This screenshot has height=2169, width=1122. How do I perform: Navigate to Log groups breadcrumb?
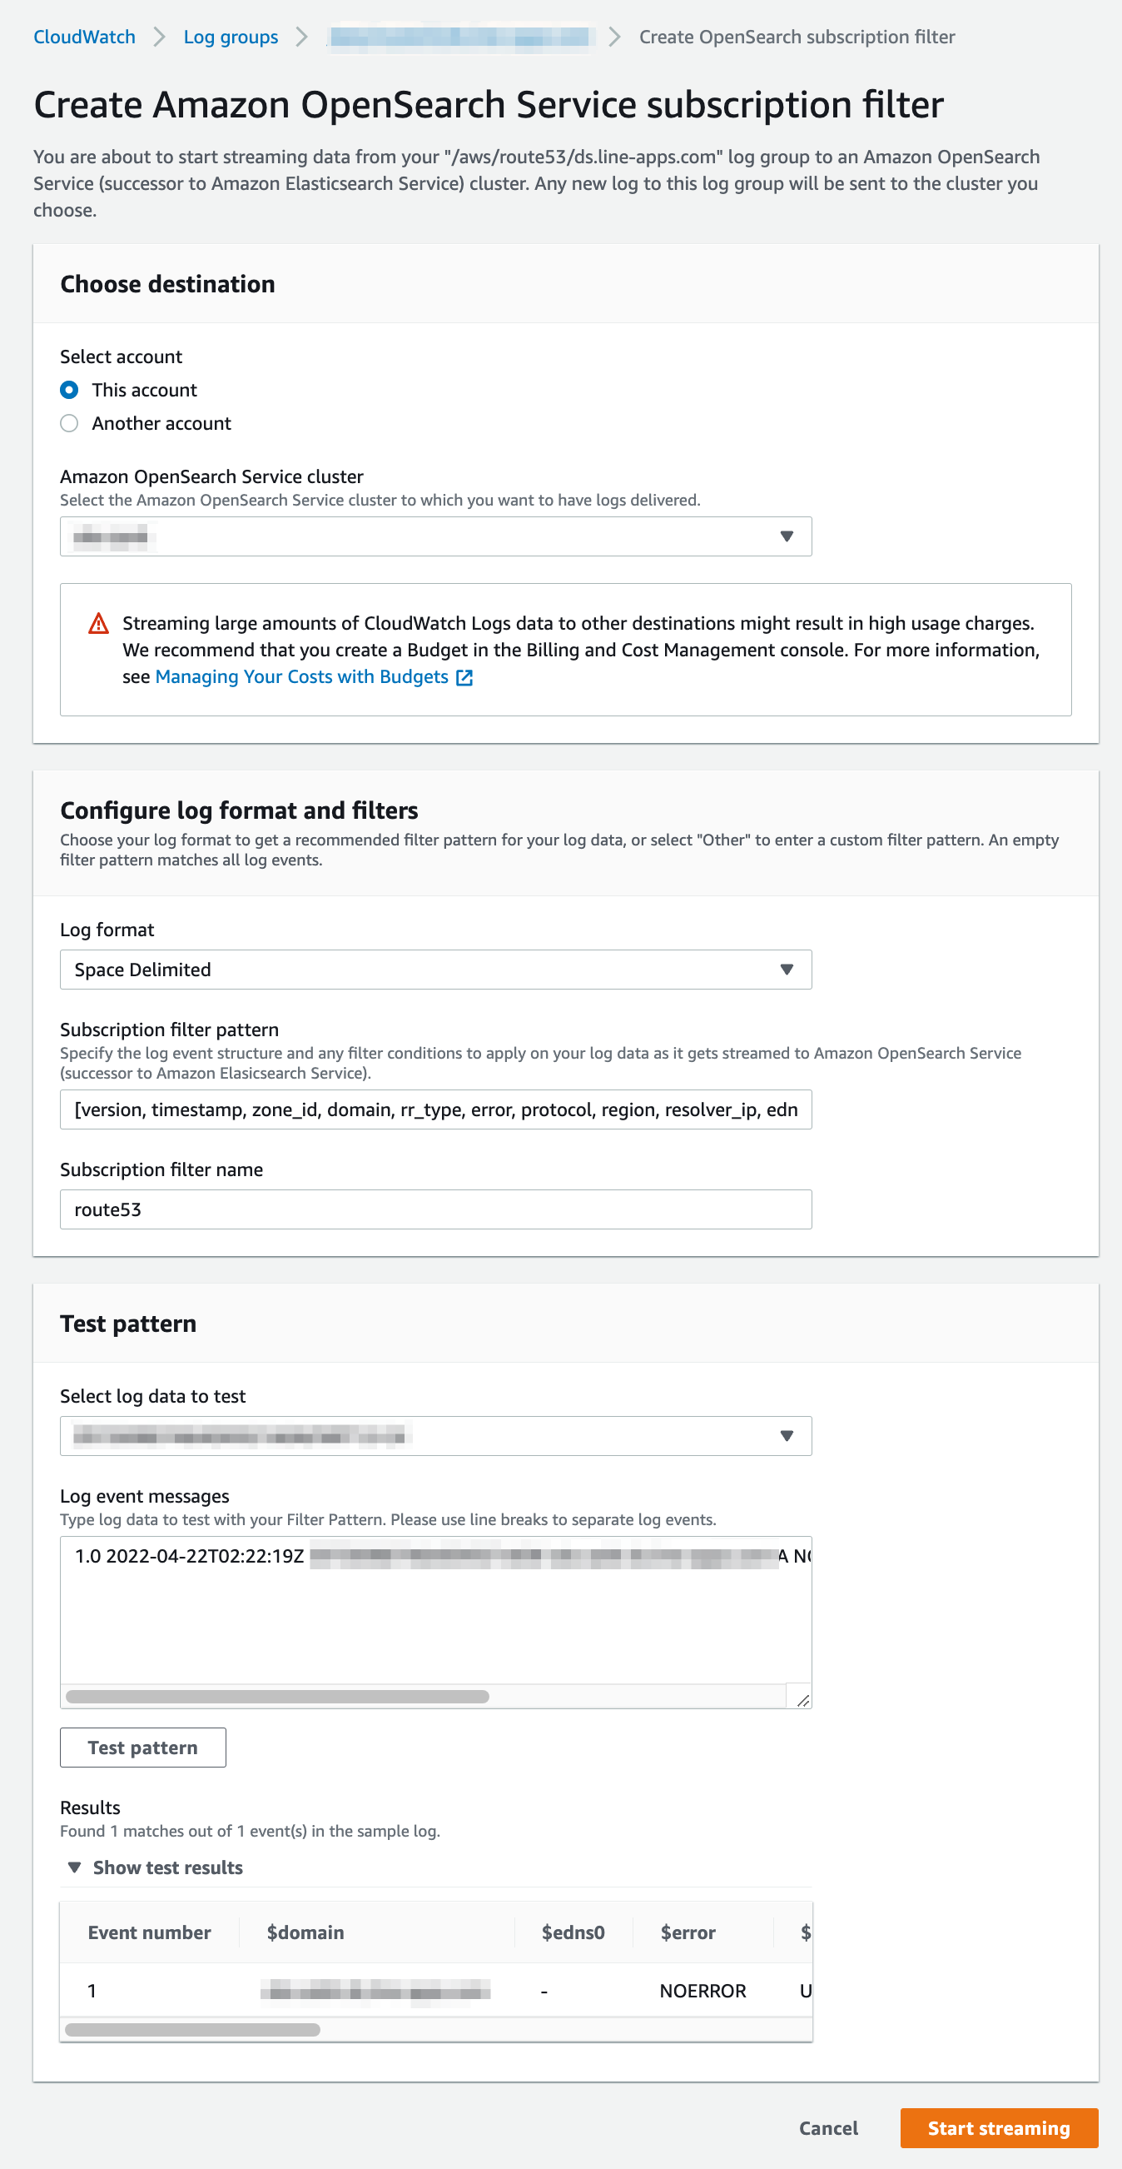[231, 37]
